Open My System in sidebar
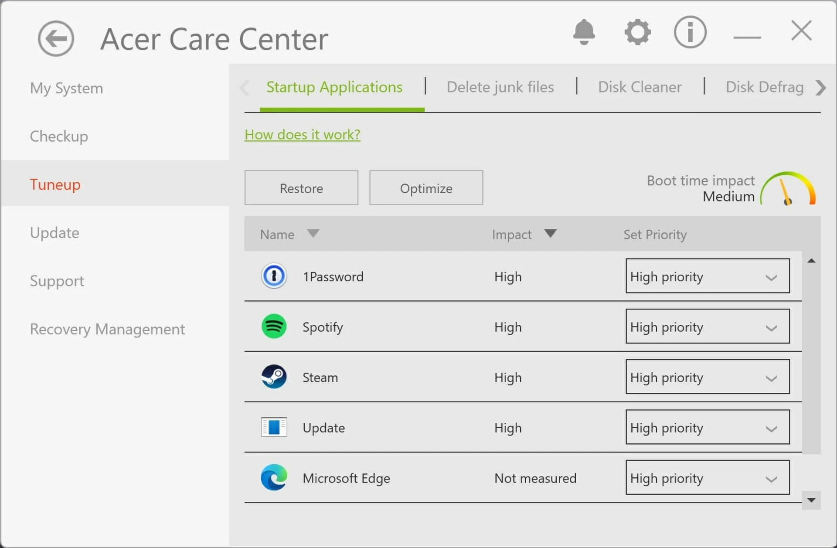Viewport: 837px width, 548px height. [x=67, y=88]
